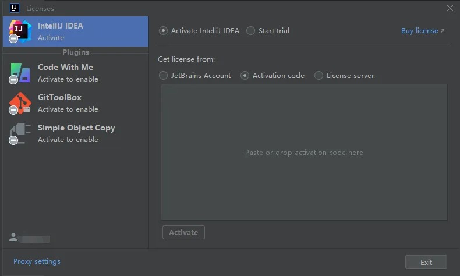The width and height of the screenshot is (460, 276).
Task: Click the user account avatar icon
Action: pyautogui.click(x=13, y=238)
